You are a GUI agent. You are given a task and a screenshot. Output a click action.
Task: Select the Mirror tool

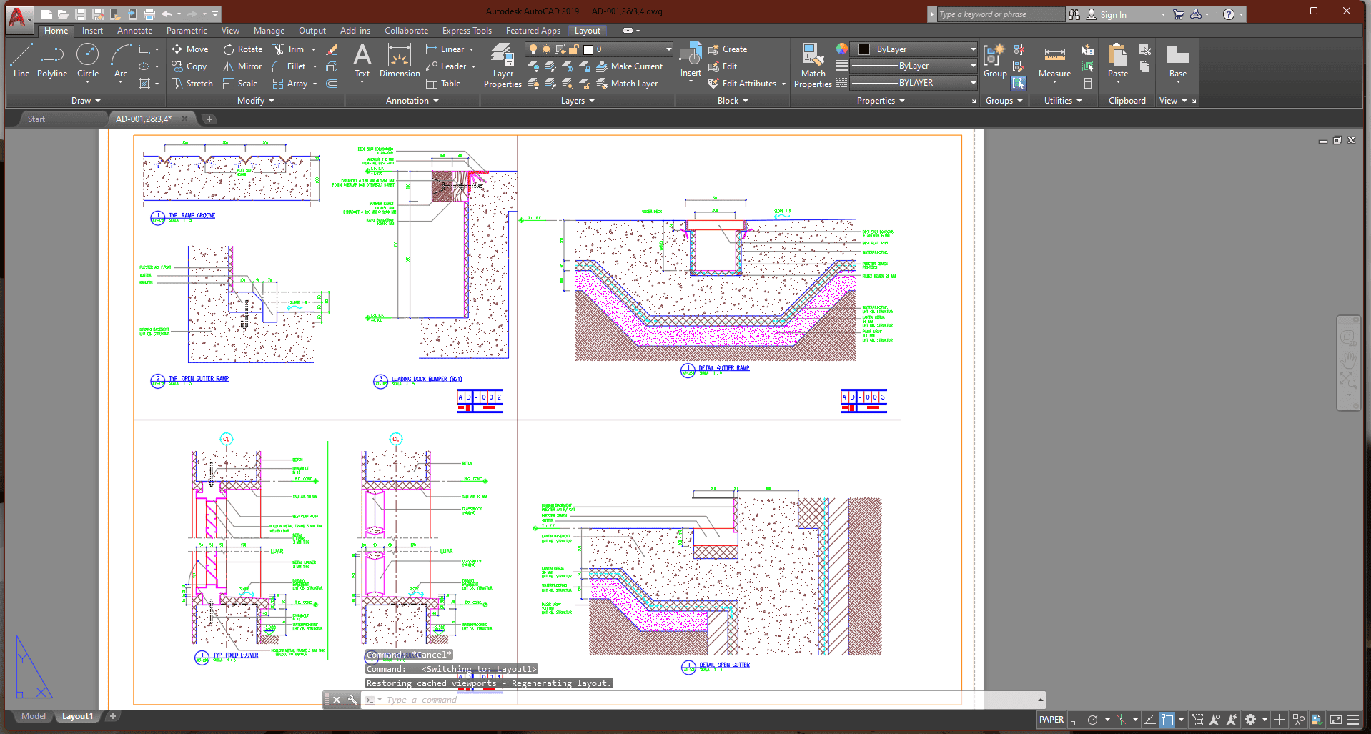[x=242, y=66]
